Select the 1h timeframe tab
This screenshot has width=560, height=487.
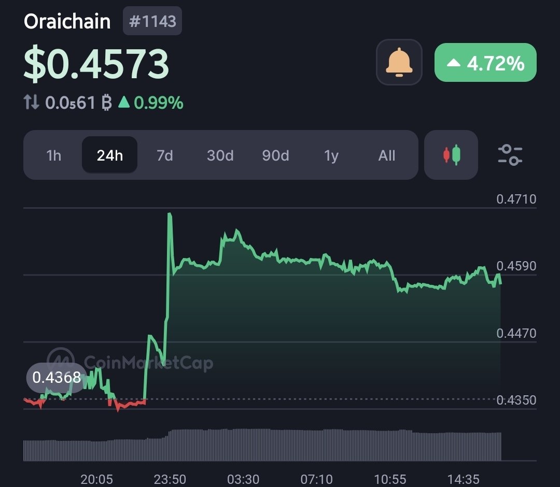(x=53, y=155)
